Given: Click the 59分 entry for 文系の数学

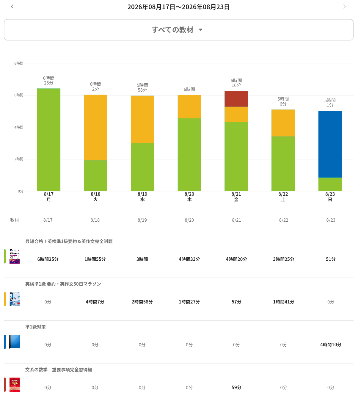Looking at the screenshot, I should 236,387.
